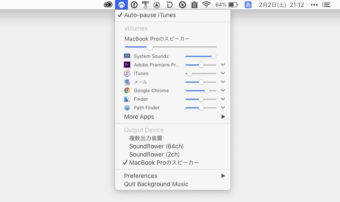The height and width of the screenshot is (202, 340).
Task: Click the Google Chrome icon in volumes list
Action: click(127, 90)
